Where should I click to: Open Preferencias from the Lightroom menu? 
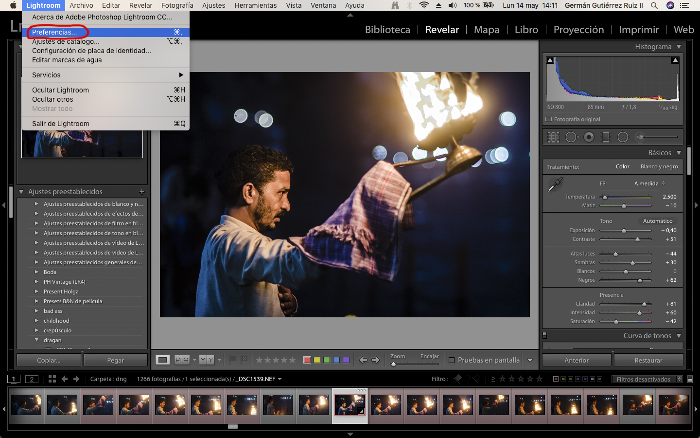[54, 32]
